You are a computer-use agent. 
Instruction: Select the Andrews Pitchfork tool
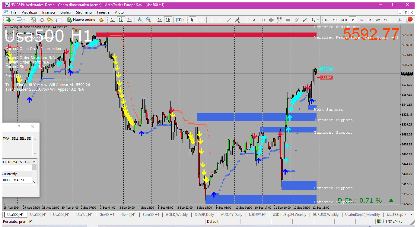pyautogui.click(x=297, y=20)
